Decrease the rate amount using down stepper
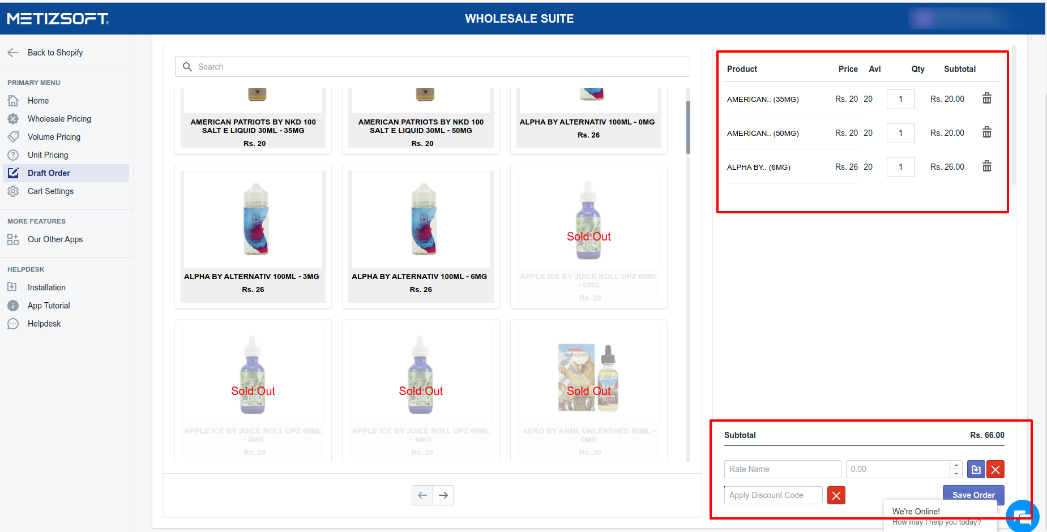 [956, 474]
